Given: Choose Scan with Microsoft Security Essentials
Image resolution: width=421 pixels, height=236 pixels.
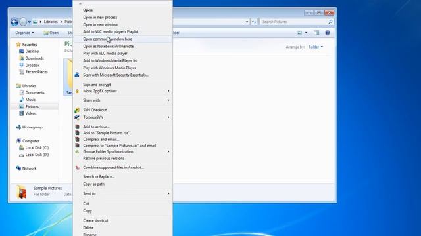Looking at the screenshot, I should coord(123,75).
